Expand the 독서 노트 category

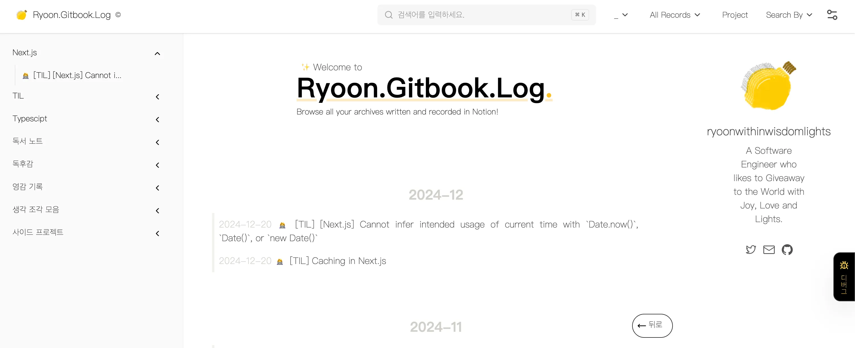pyautogui.click(x=157, y=142)
